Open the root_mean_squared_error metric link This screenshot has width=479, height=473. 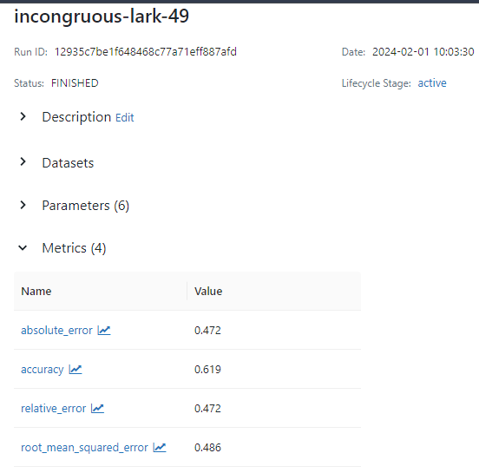pyautogui.click(x=84, y=448)
